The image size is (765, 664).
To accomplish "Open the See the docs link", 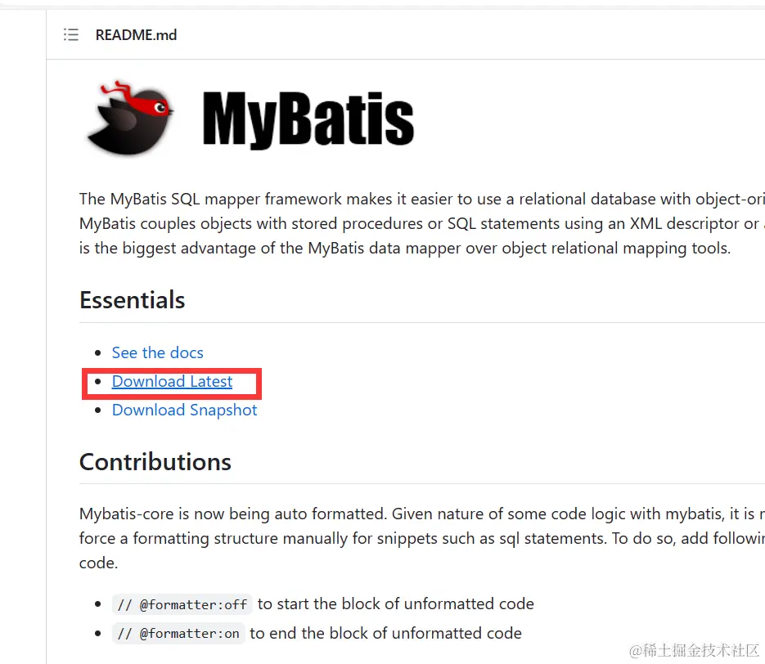I will (x=158, y=352).
